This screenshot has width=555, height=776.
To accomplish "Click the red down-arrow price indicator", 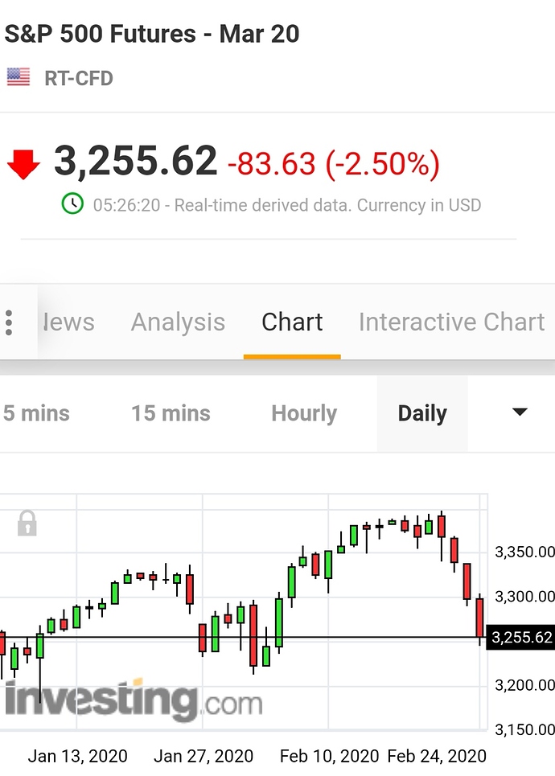I will click(23, 164).
